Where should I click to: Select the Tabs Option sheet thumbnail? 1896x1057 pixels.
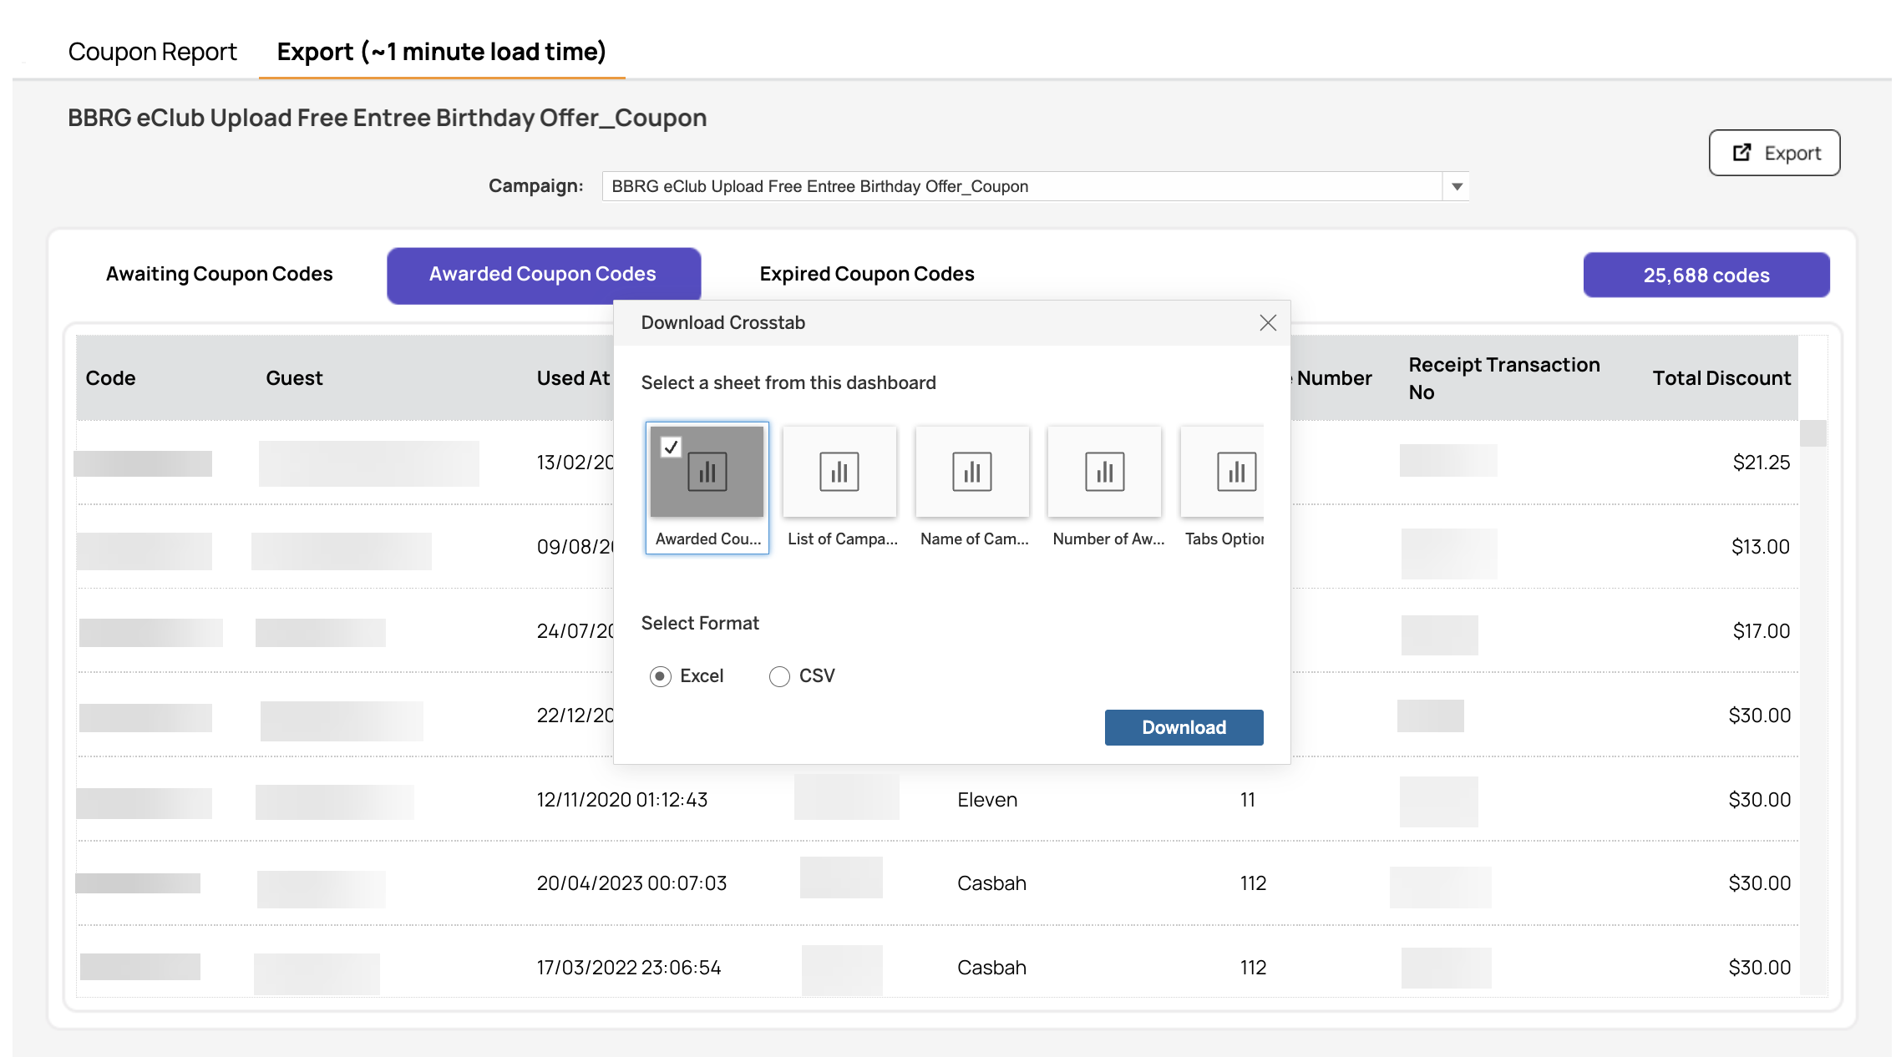click(1223, 488)
